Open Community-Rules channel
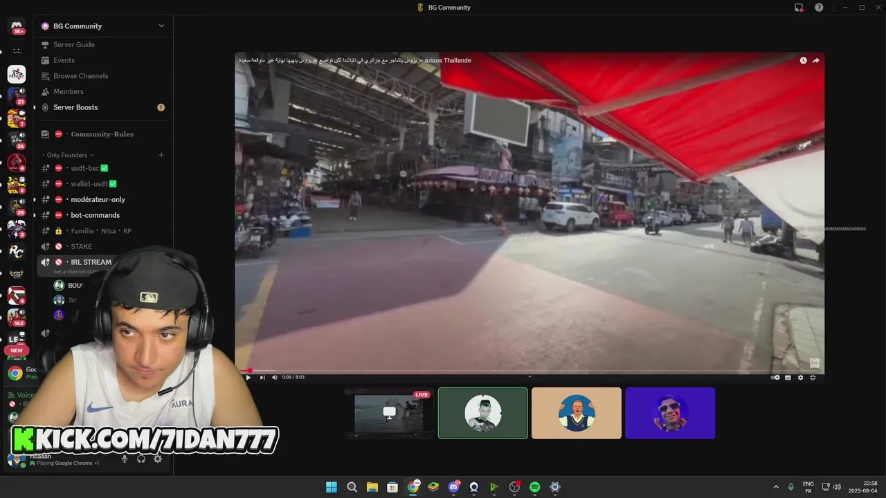The height and width of the screenshot is (498, 886). pyautogui.click(x=103, y=134)
